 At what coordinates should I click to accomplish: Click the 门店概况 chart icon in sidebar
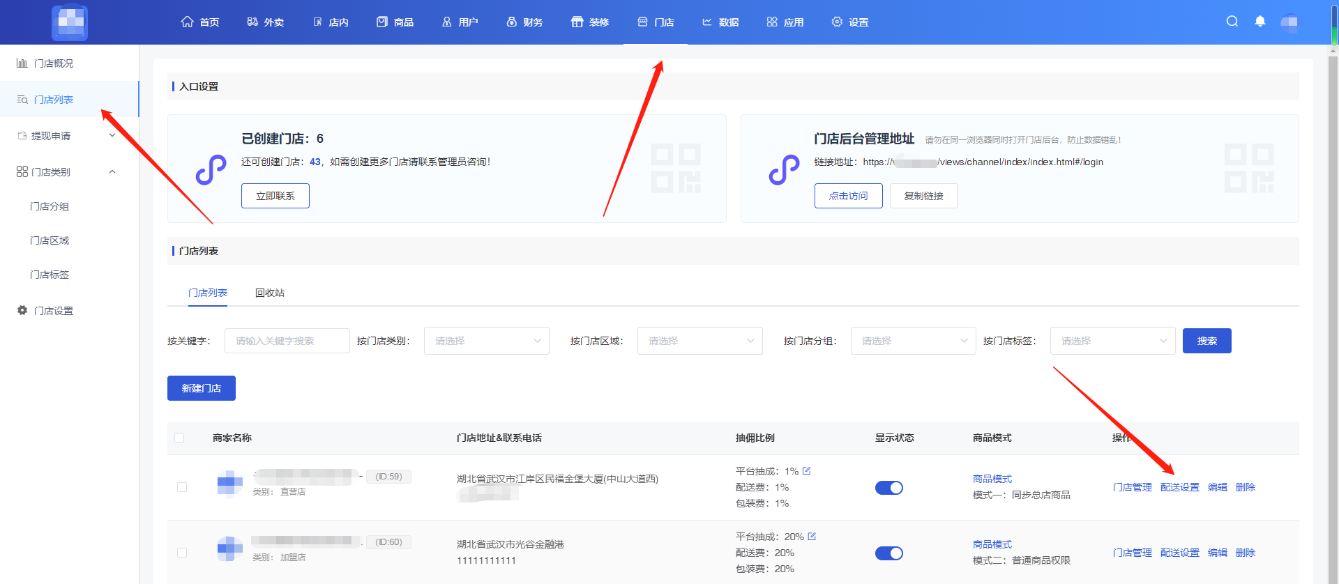pyautogui.click(x=22, y=63)
